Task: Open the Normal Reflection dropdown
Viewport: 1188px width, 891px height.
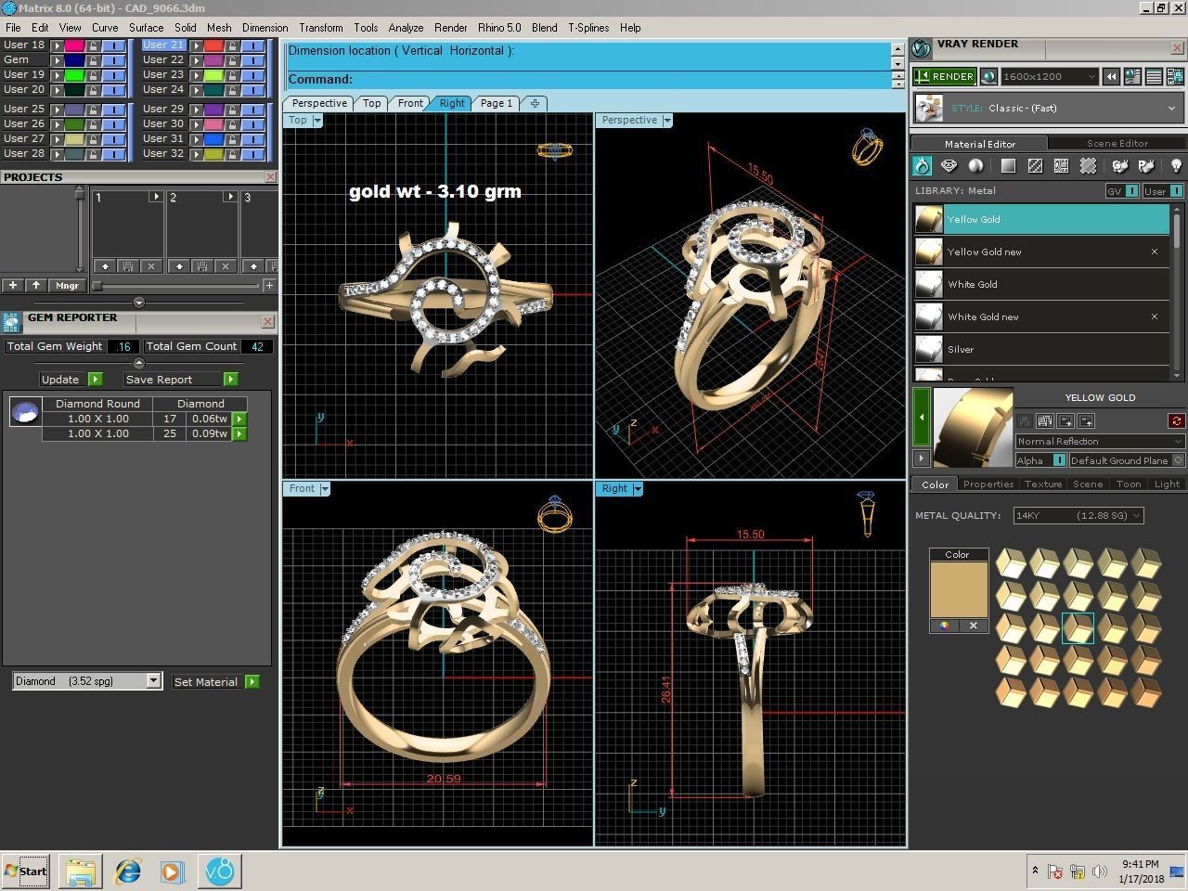Action: [1100, 441]
